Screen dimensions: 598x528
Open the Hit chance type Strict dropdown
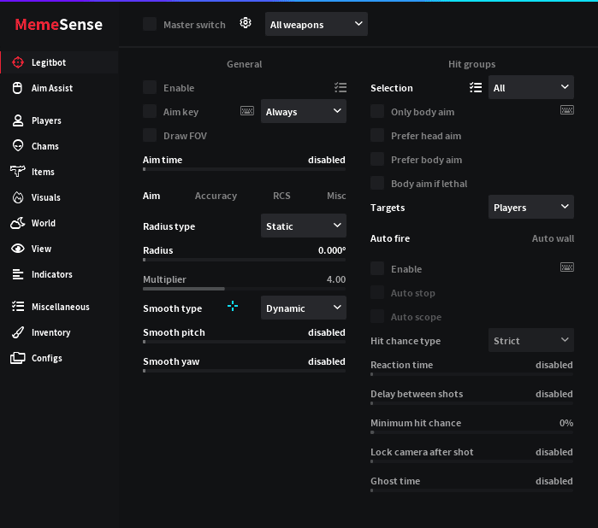pos(530,340)
